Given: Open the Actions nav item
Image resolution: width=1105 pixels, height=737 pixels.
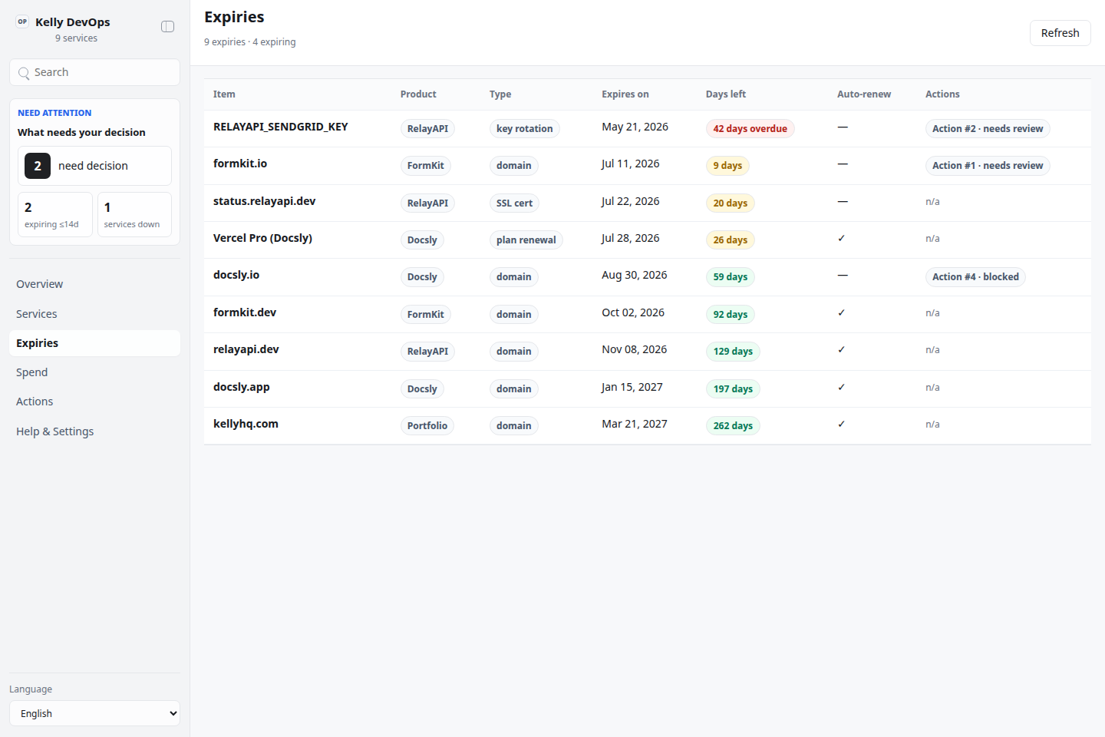Looking at the screenshot, I should [94, 402].
